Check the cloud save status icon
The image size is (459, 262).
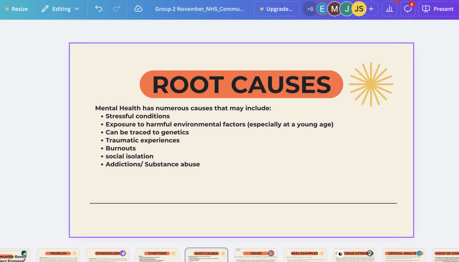pos(138,9)
